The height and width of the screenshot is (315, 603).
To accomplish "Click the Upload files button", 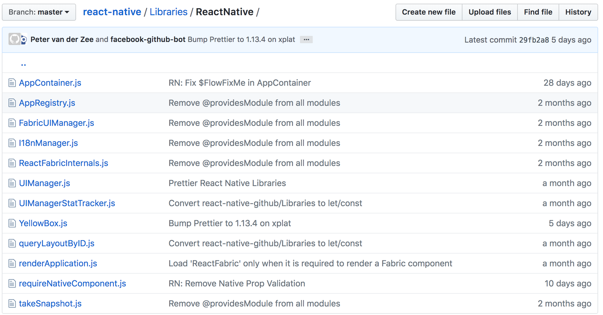I will coord(490,12).
